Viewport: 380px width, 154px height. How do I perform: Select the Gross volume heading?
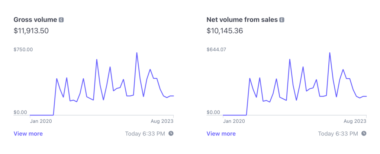35,20
